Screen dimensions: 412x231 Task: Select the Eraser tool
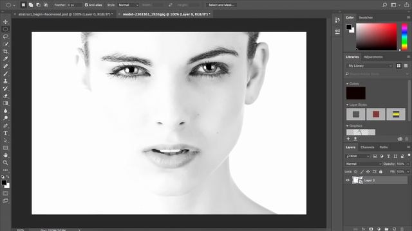[5, 96]
